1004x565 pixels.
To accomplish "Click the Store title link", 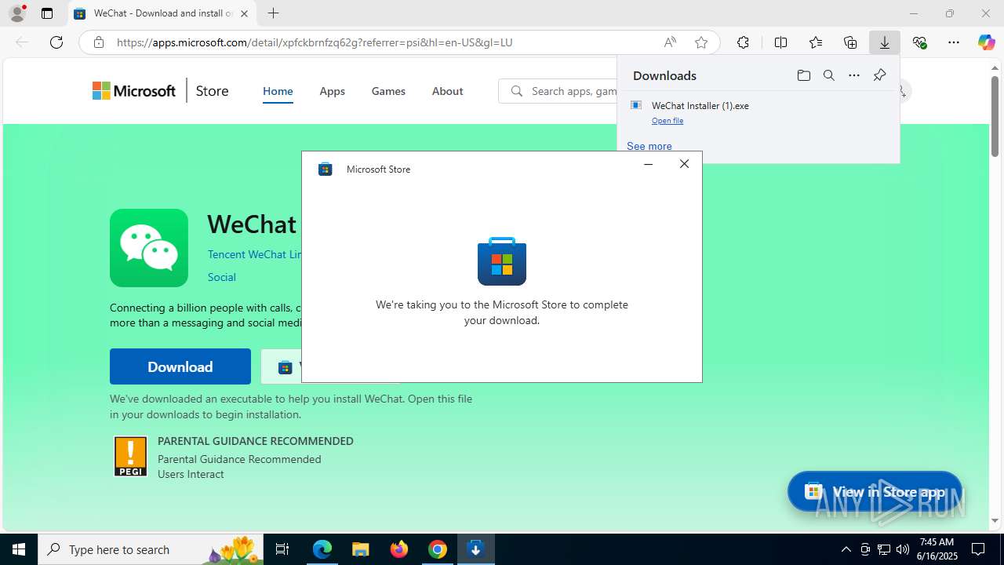I will tap(212, 91).
